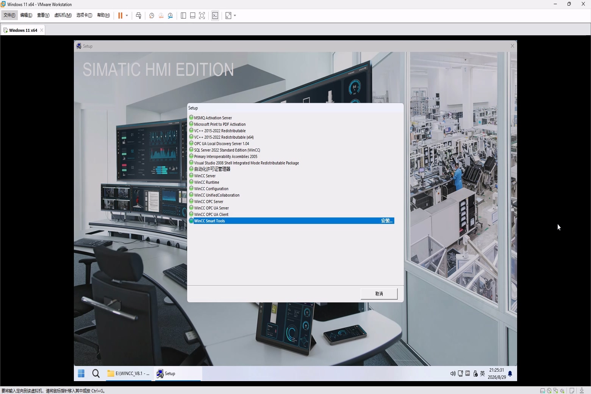The image size is (591, 394).
Task: Toggle the VMware library sidebar panel
Action: click(183, 16)
